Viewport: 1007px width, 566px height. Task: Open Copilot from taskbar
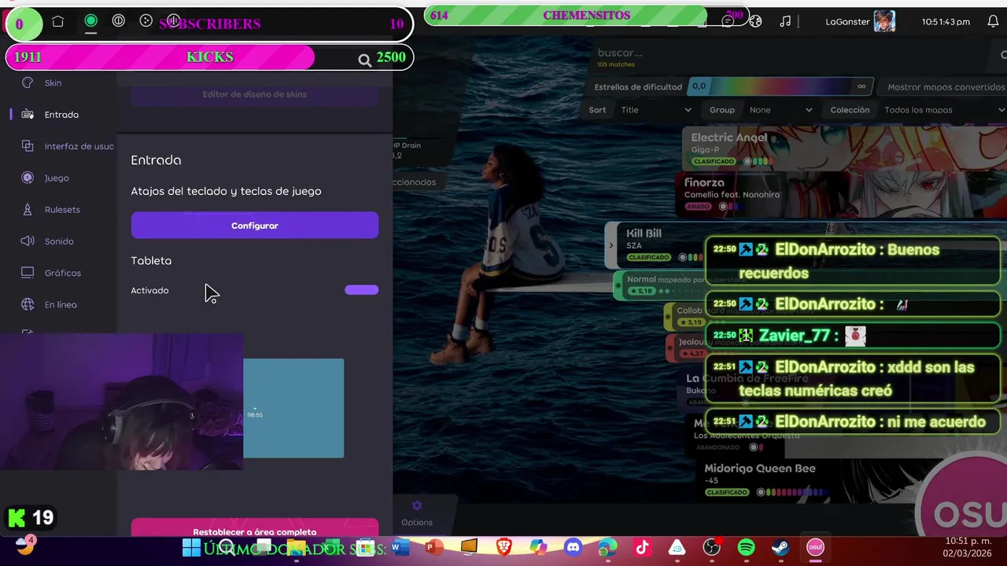(538, 547)
